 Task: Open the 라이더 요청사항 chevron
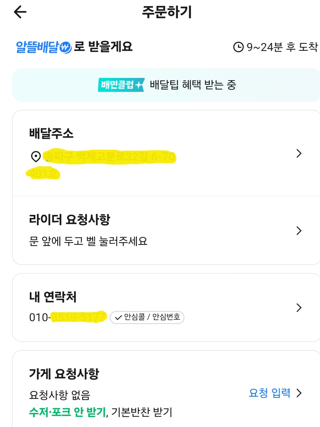(x=299, y=231)
